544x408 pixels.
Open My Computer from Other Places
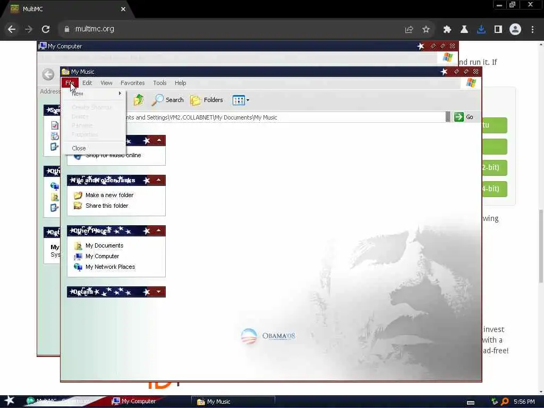[102, 256]
